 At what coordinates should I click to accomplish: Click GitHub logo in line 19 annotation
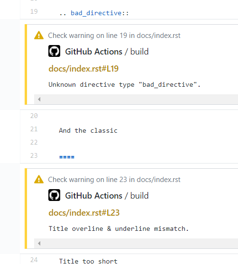[x=54, y=51]
